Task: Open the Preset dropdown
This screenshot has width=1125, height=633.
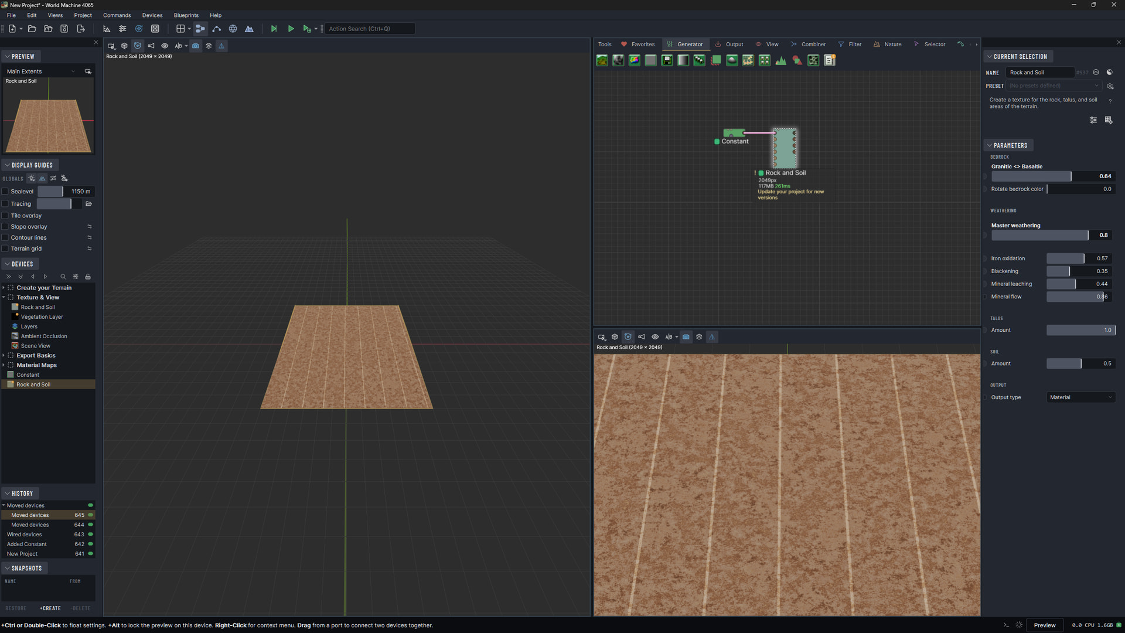Action: click(1054, 86)
